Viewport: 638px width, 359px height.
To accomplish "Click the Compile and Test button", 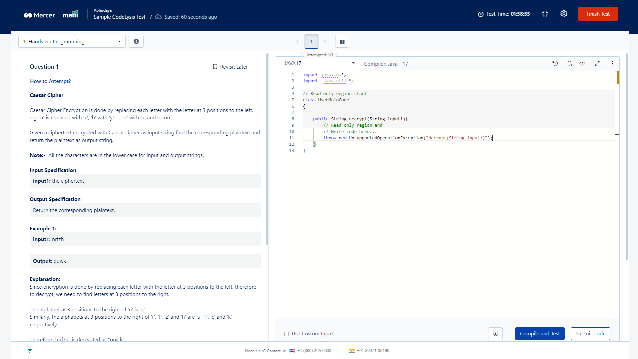I will point(540,334).
